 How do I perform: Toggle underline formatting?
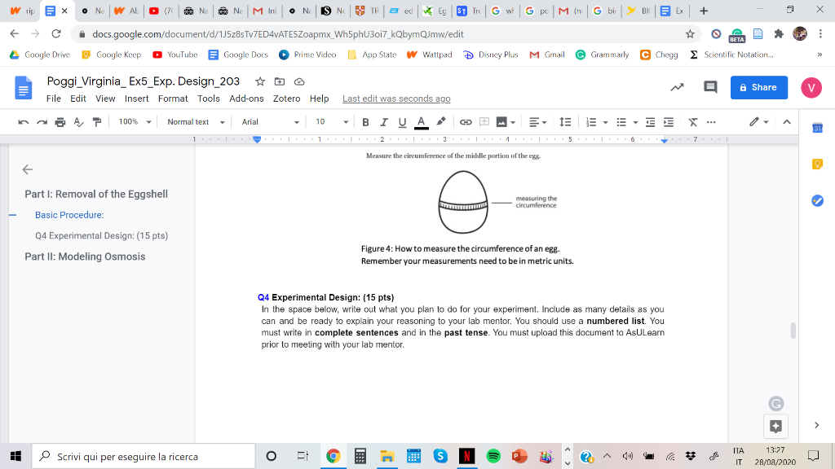tap(402, 122)
